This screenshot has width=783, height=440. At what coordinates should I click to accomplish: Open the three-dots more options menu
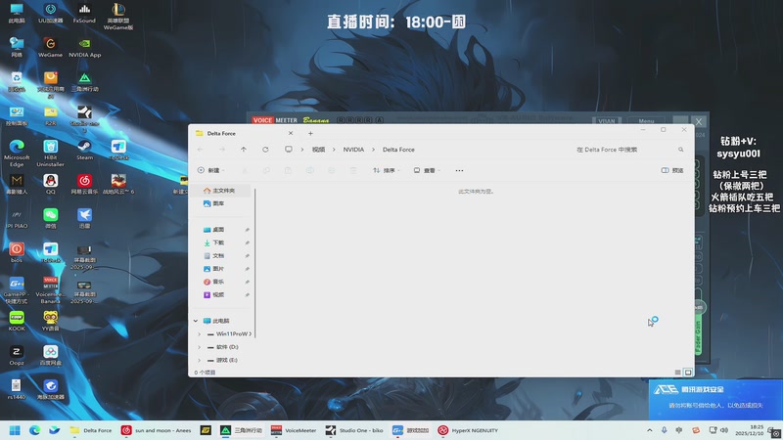tap(459, 170)
